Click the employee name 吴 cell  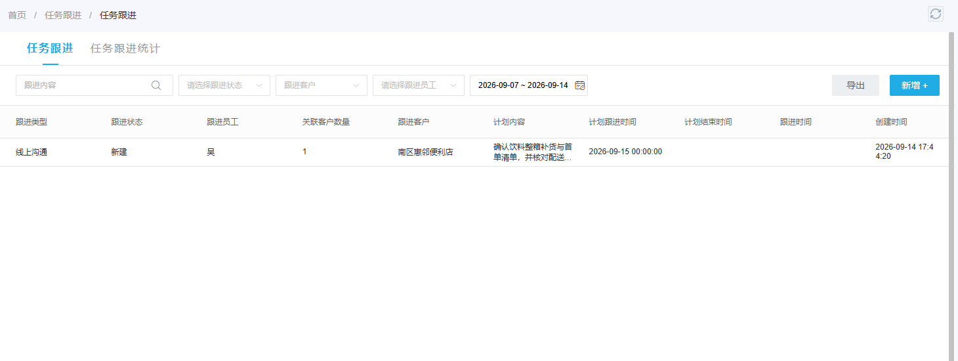pos(211,152)
